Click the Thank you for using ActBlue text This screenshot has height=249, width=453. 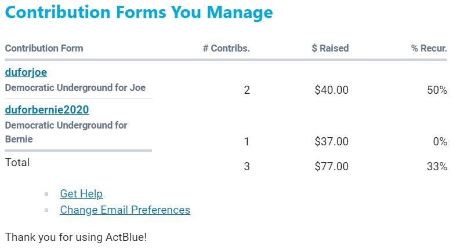click(75, 237)
